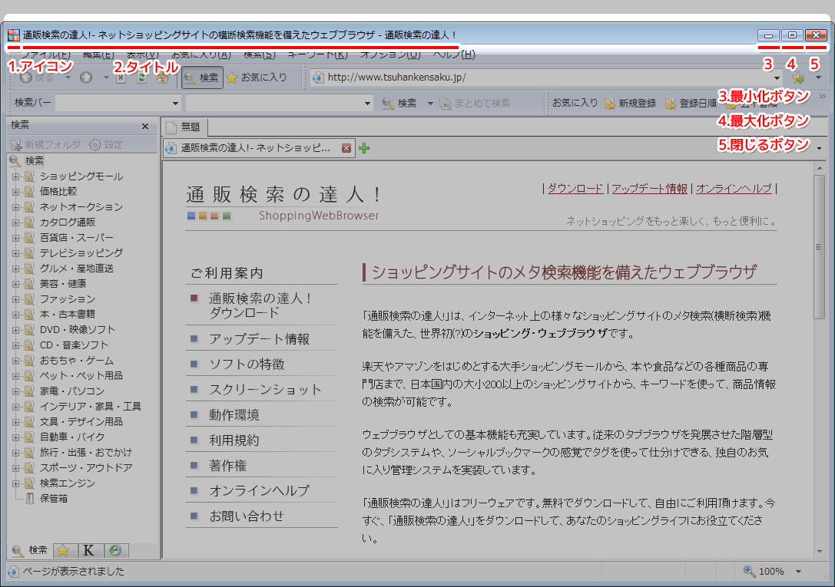
Task: Open the dropdown arrow beside the add-favorite star
Action: [819, 77]
